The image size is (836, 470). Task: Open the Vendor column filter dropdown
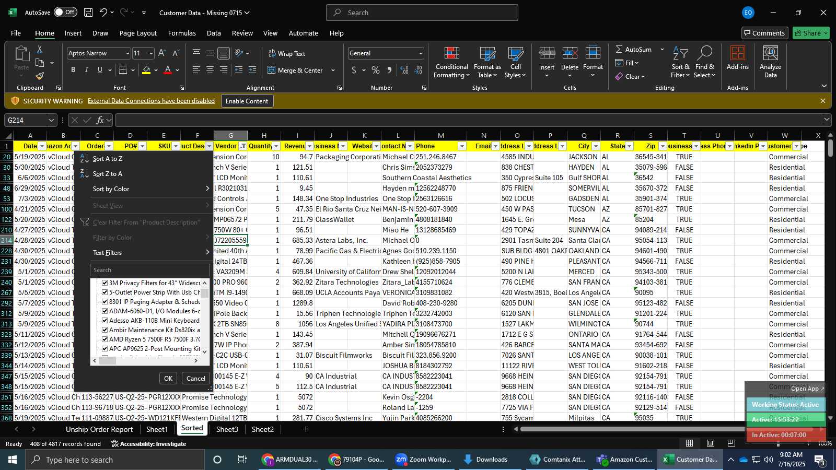coord(243,146)
